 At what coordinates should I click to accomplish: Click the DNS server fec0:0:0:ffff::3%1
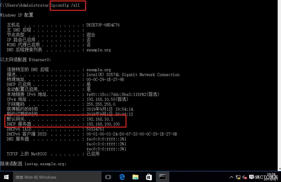(106, 149)
